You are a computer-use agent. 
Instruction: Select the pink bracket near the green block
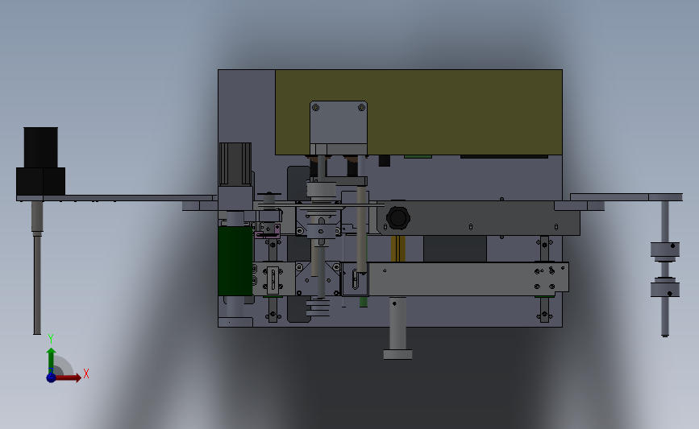point(268,232)
